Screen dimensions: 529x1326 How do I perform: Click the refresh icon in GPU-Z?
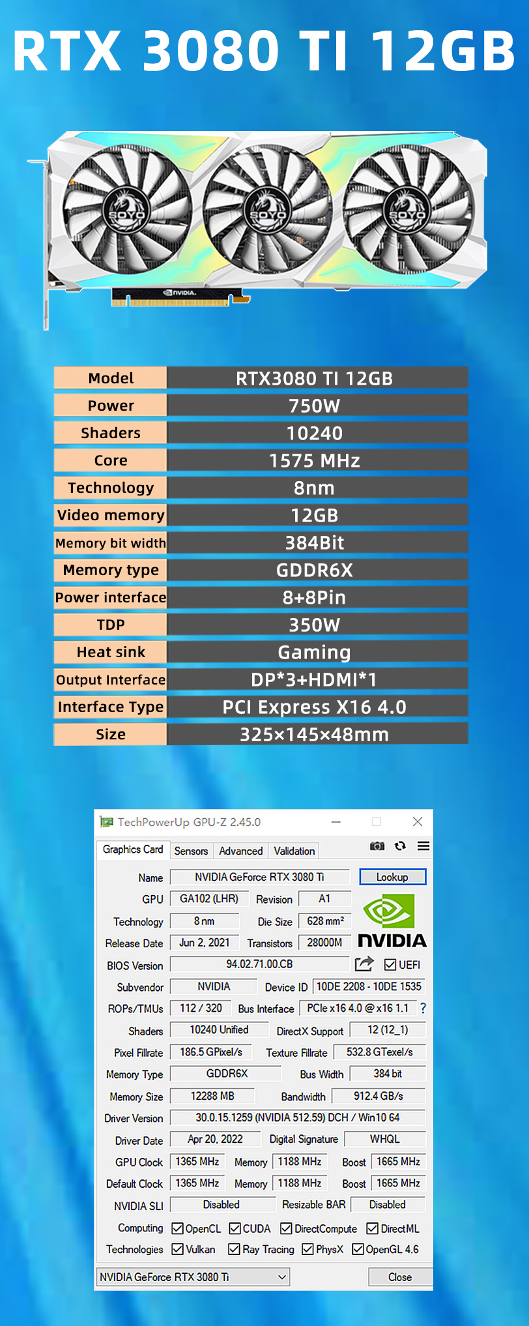400,846
